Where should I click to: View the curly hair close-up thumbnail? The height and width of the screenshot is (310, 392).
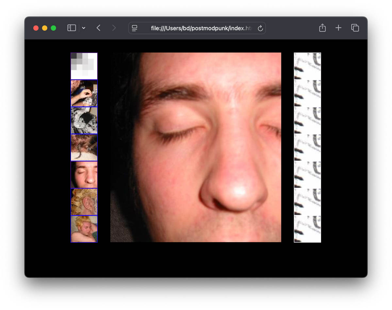point(84,147)
